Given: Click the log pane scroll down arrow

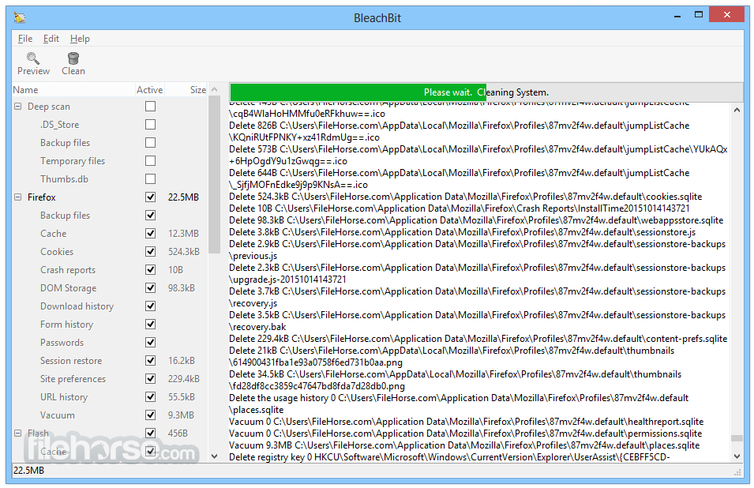Looking at the screenshot, I should point(737,456).
